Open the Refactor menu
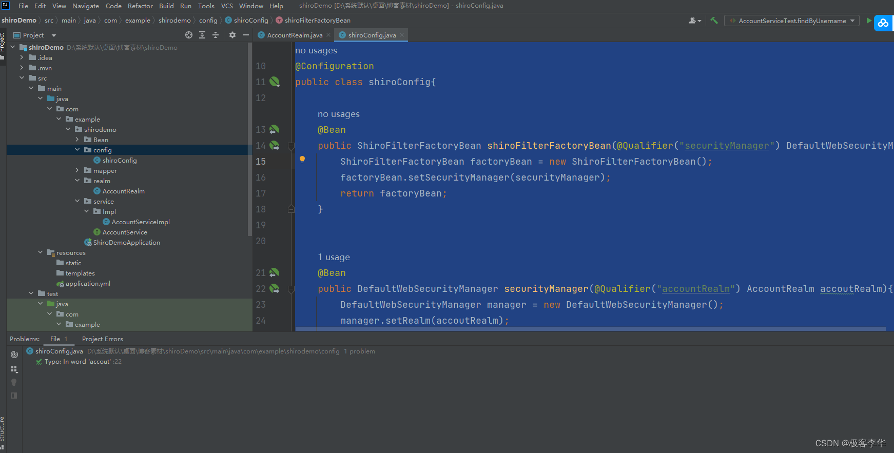 tap(140, 6)
